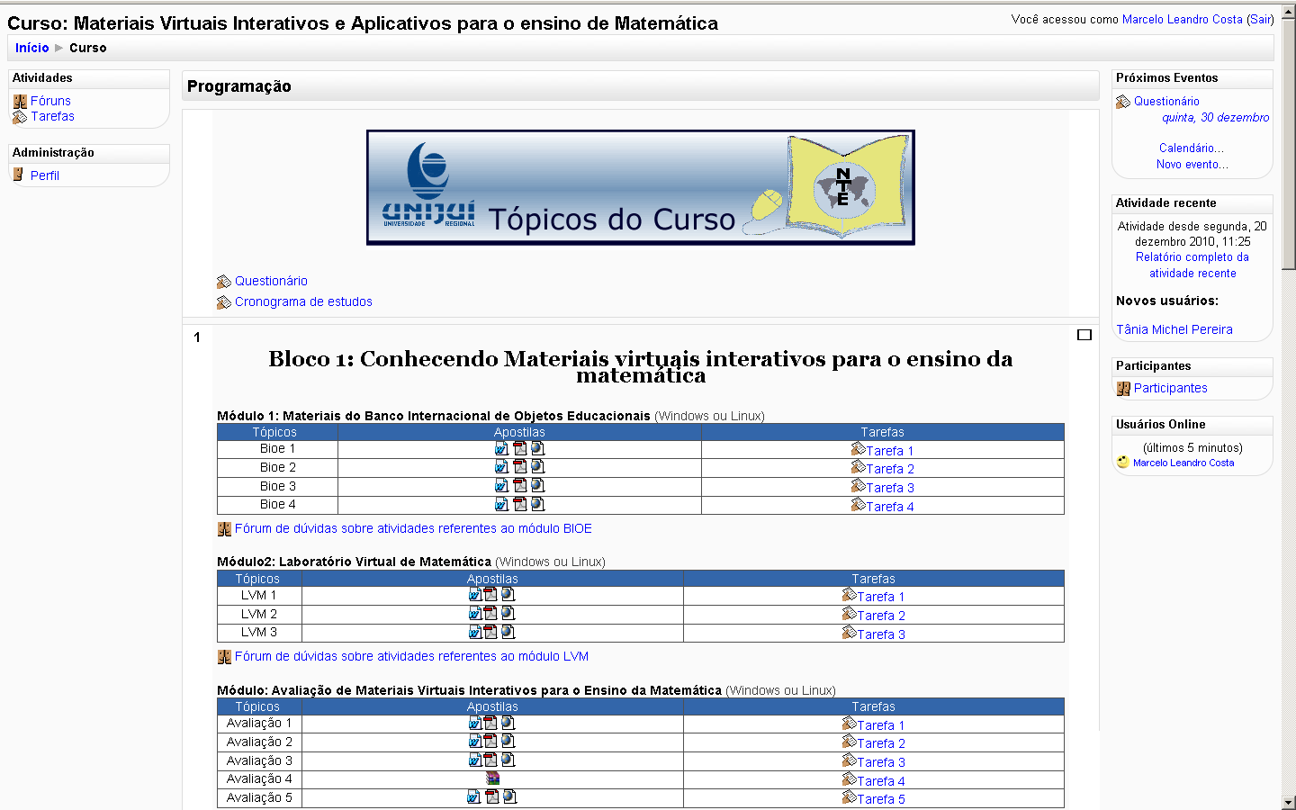1296x810 pixels.
Task: Open the PDF icon for LVM 1
Action: (490, 594)
